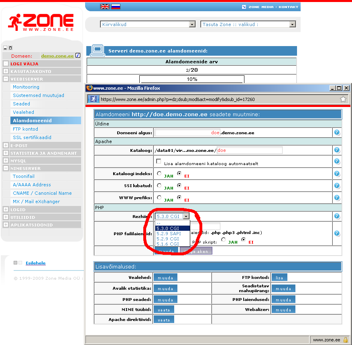352x345 pixels.
Task: Check Lisa alamdomeeni kataloog automaatselt
Action: pyautogui.click(x=159, y=161)
